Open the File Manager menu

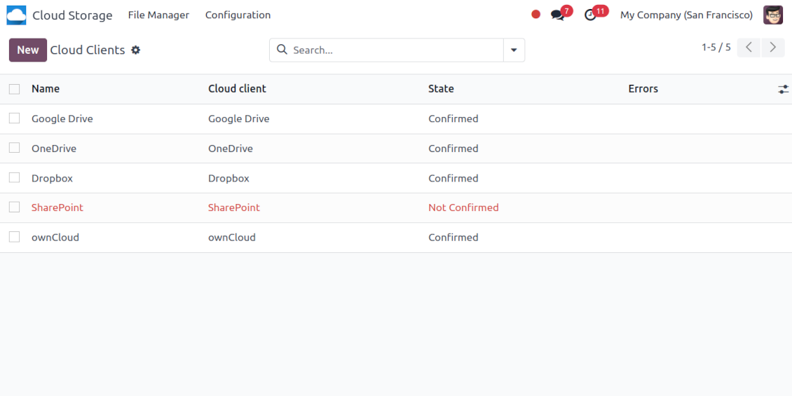click(x=158, y=15)
